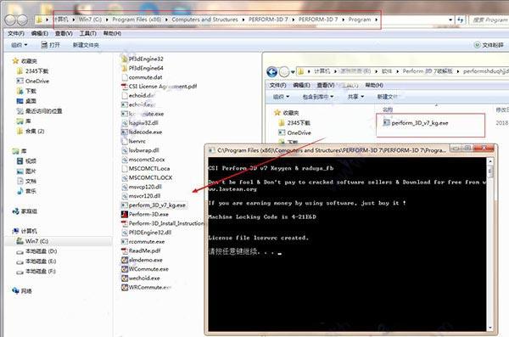
Task: Click Program Files (x86) breadcrumb
Action: tap(137, 20)
